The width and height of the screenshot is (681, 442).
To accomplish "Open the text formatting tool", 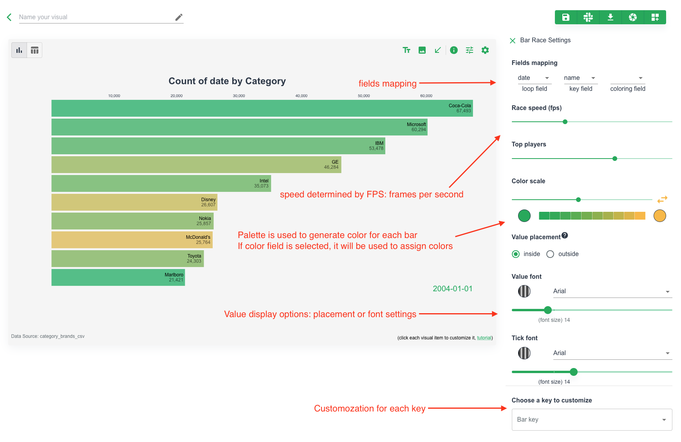I will pos(406,50).
